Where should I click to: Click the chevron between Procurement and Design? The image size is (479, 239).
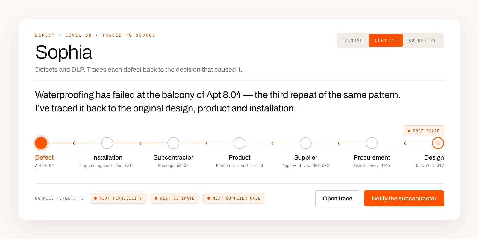(405, 143)
